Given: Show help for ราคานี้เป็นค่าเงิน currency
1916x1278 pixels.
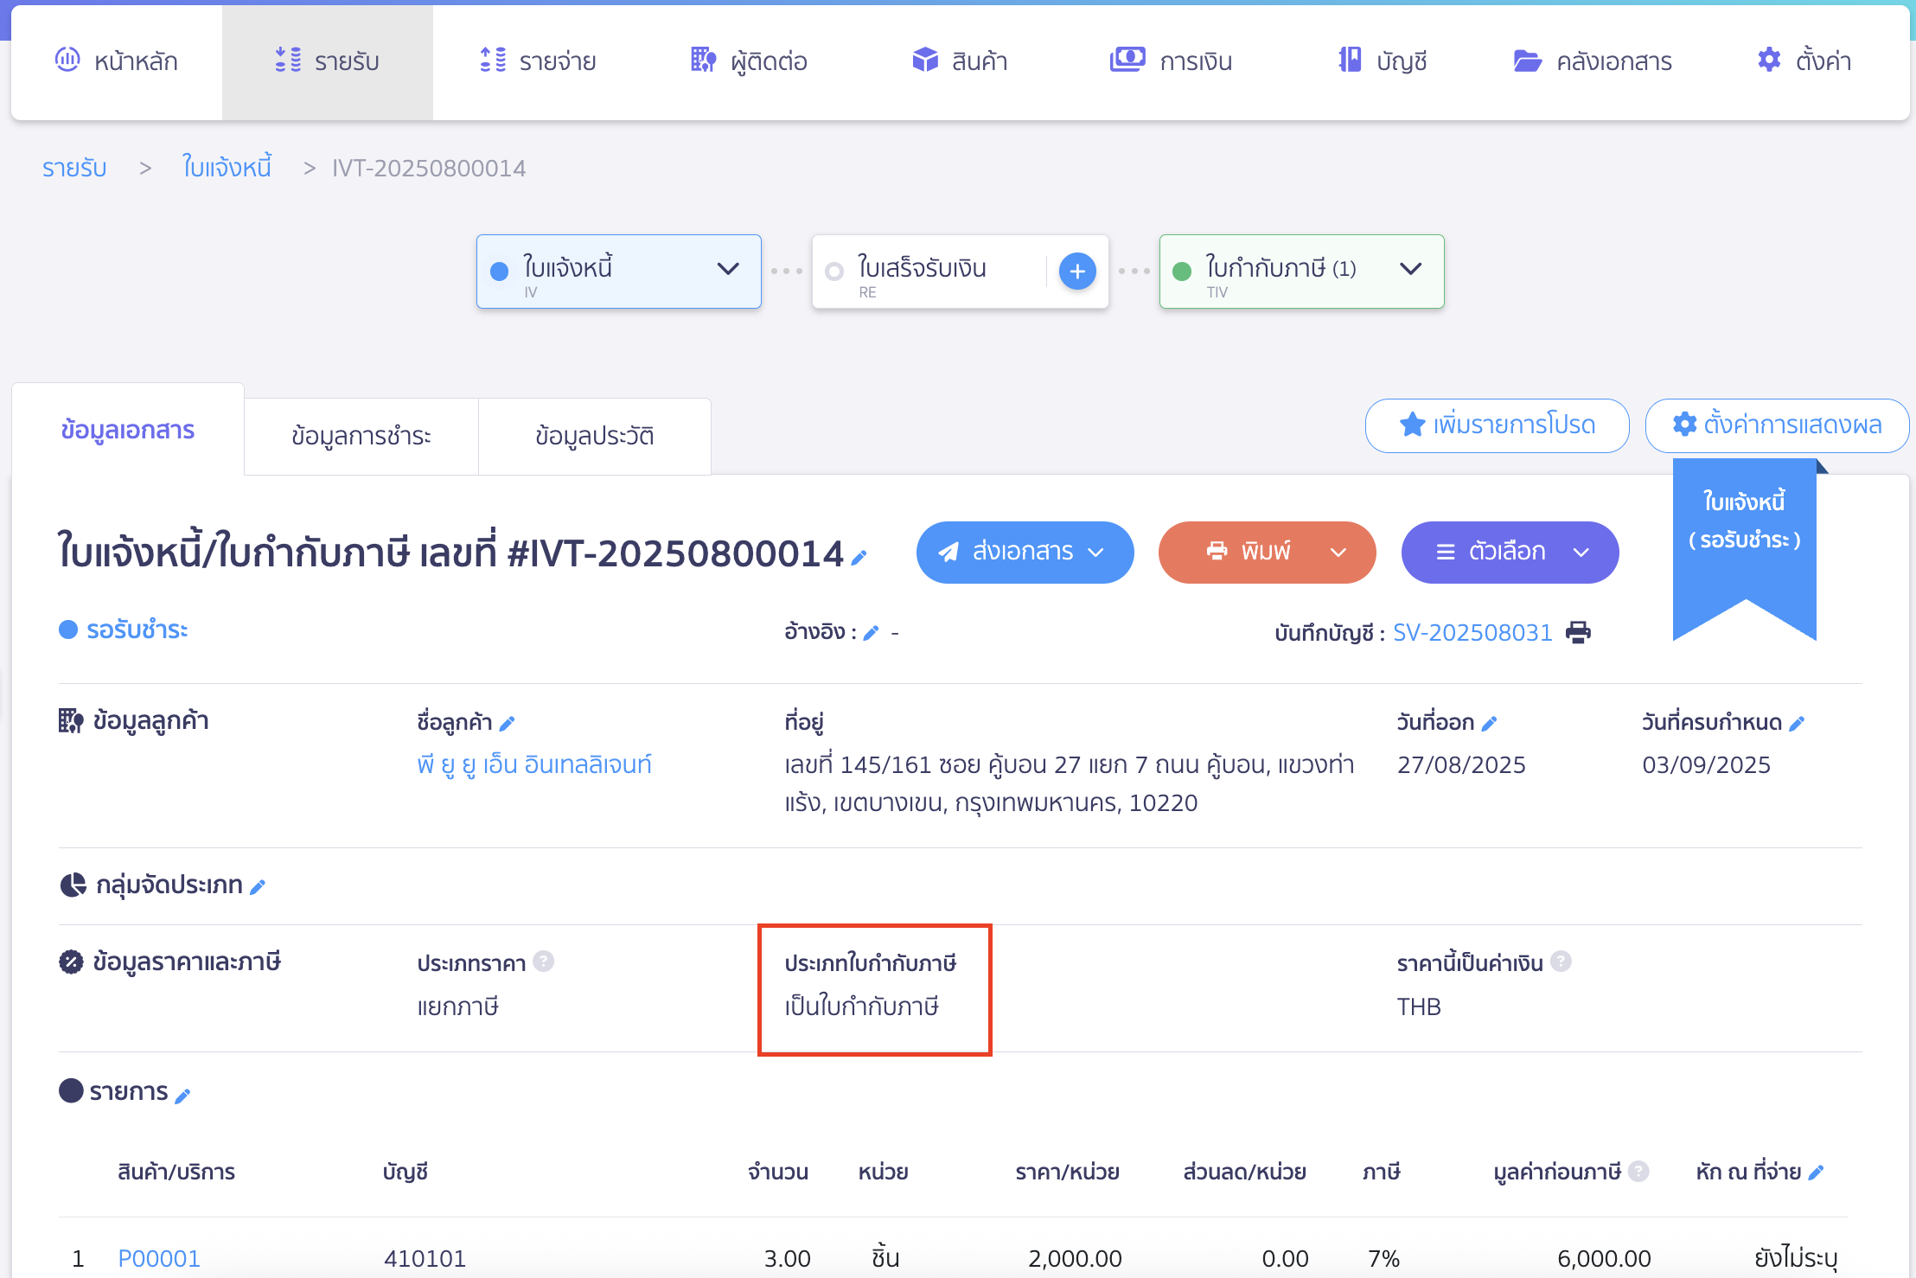Looking at the screenshot, I should tap(1561, 962).
